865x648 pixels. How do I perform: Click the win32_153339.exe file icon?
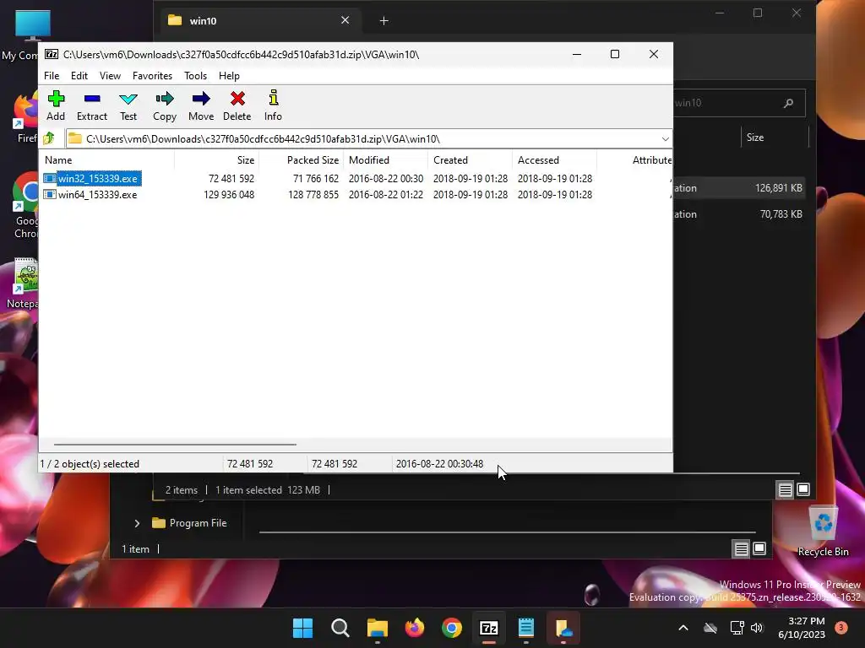(x=50, y=179)
